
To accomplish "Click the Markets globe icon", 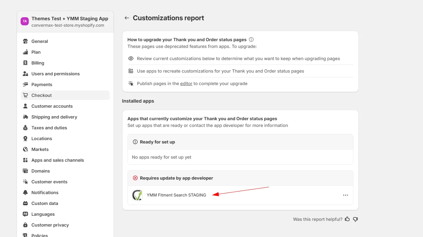I will click(x=25, y=149).
